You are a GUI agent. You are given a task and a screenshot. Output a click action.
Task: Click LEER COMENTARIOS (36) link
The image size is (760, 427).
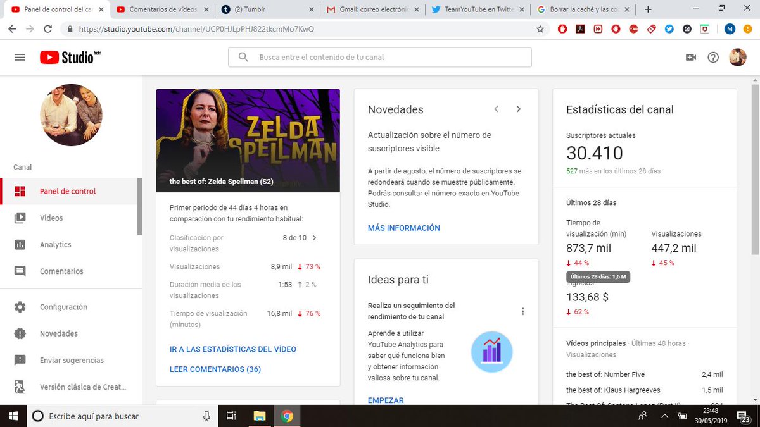click(x=215, y=369)
